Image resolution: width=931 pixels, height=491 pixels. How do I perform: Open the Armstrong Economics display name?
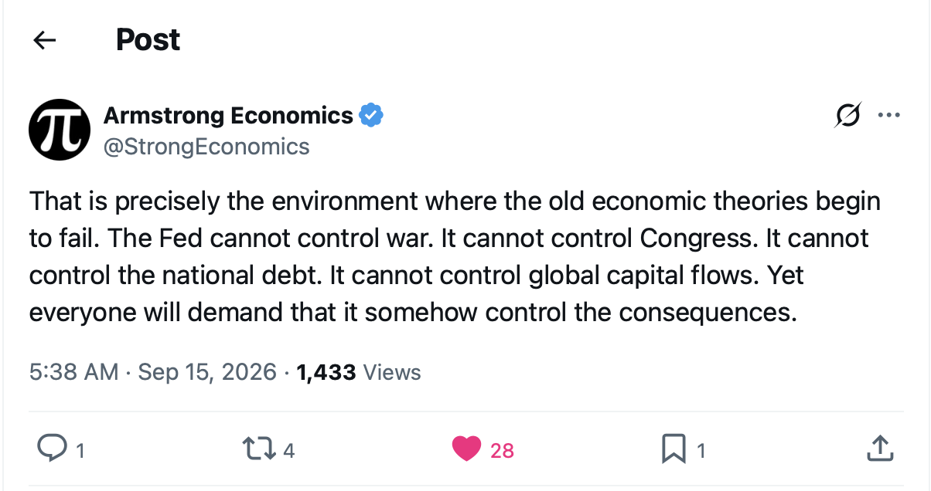[228, 116]
